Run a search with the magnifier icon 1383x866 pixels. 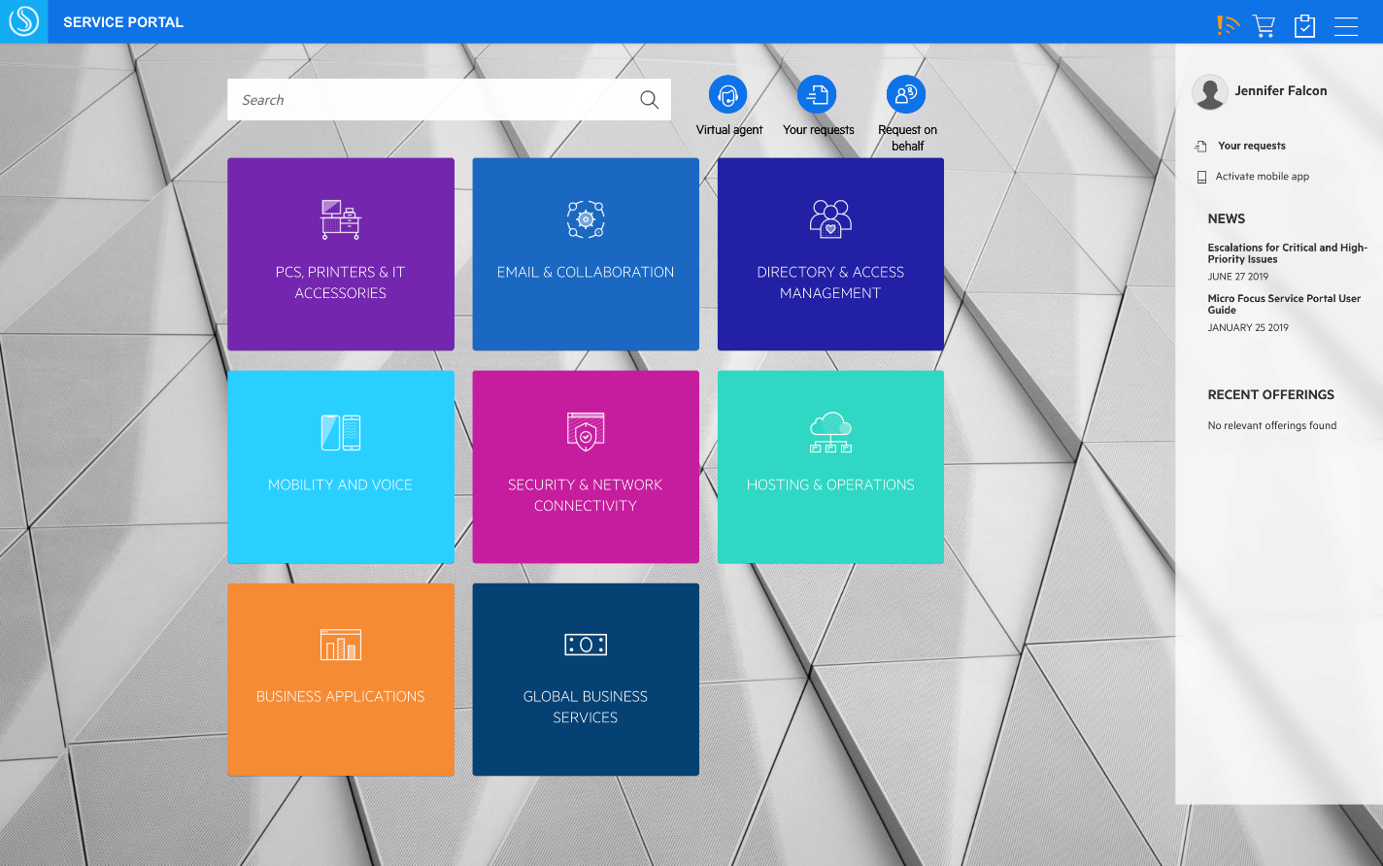(648, 99)
